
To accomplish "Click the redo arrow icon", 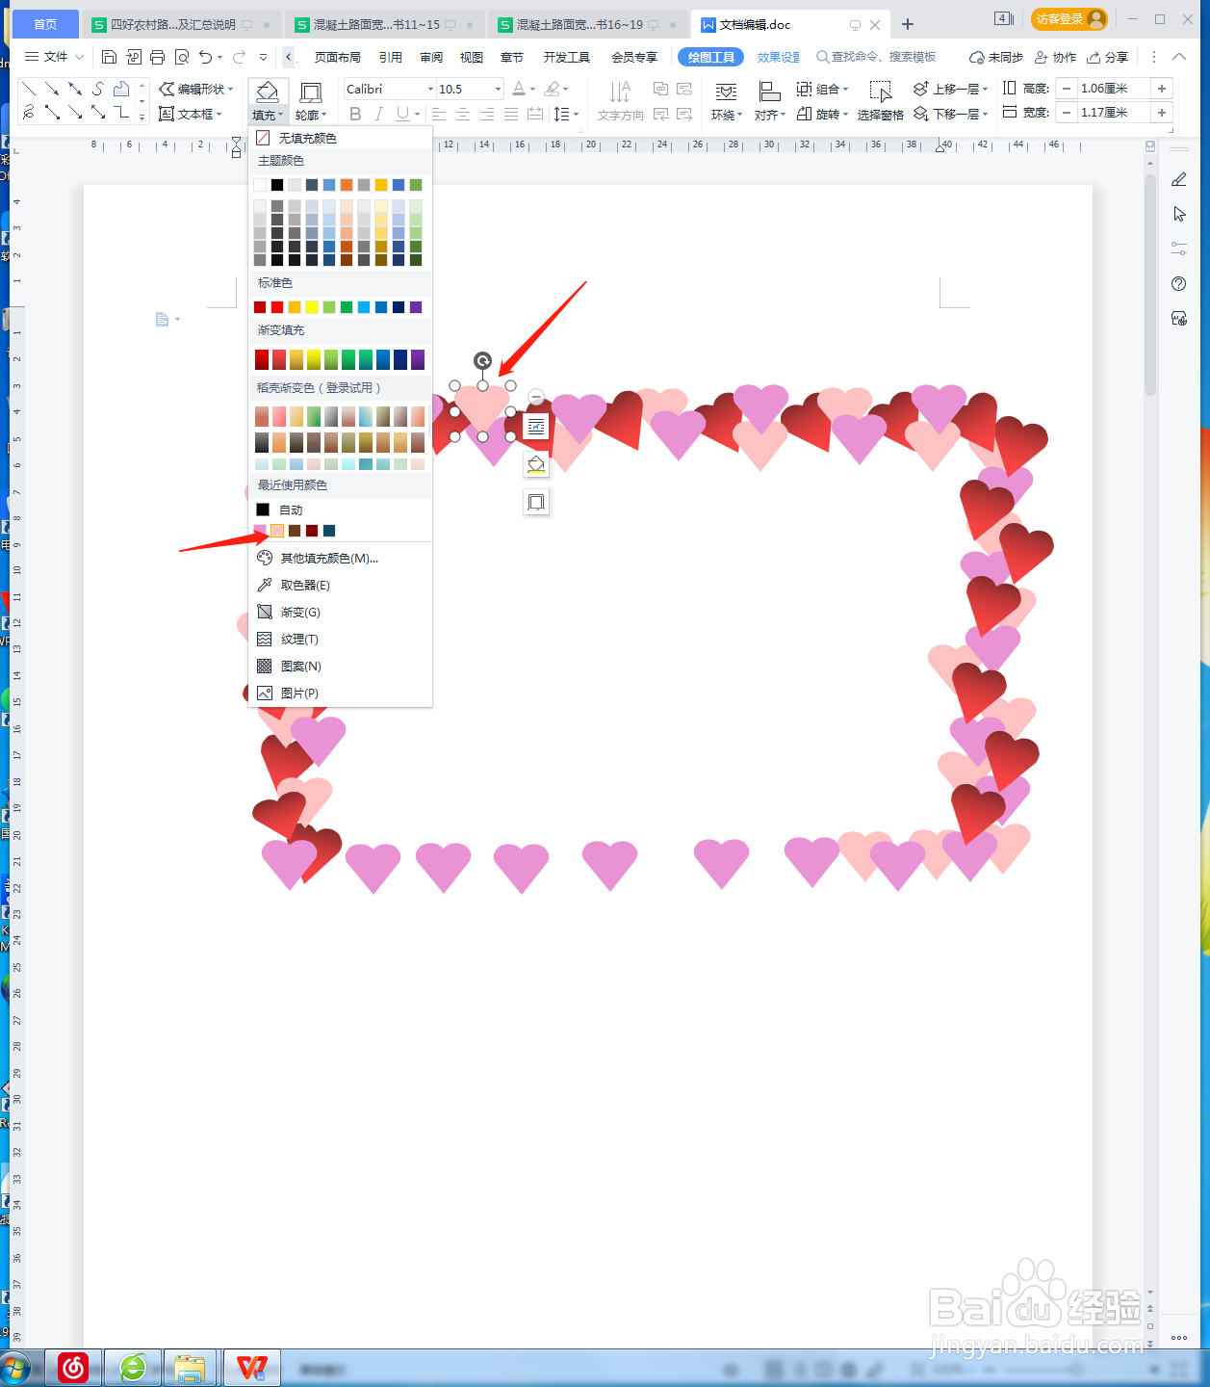I will coord(239,57).
